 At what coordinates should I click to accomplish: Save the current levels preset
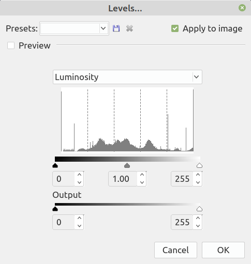tap(116, 28)
